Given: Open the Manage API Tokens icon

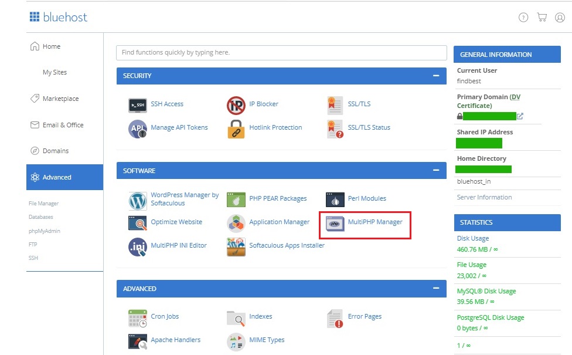Looking at the screenshot, I should 138,129.
